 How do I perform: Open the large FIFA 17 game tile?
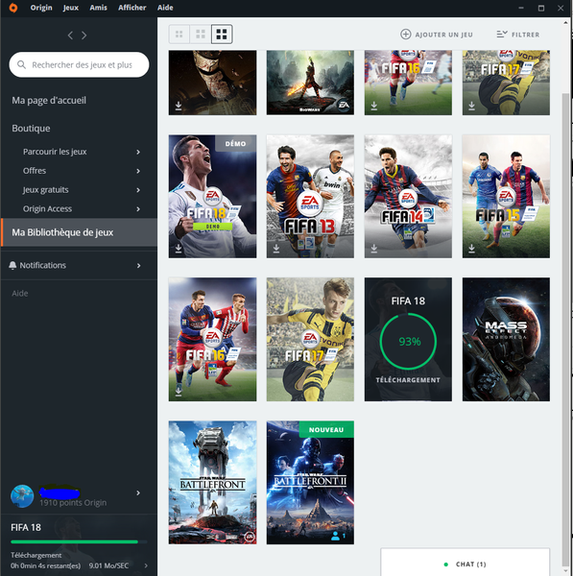tap(310, 339)
